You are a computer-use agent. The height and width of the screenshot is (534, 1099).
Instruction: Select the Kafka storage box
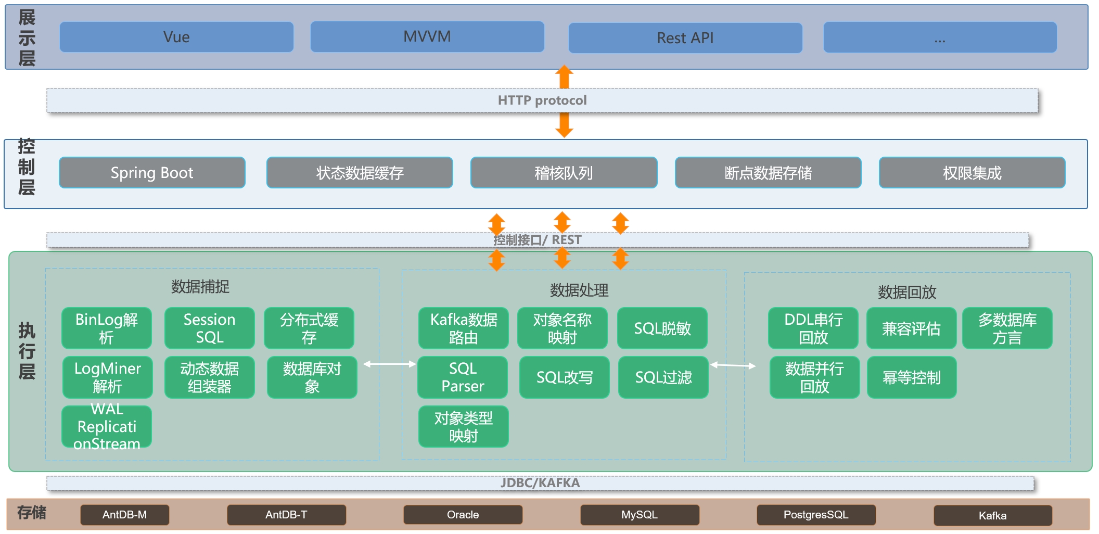[x=993, y=515]
